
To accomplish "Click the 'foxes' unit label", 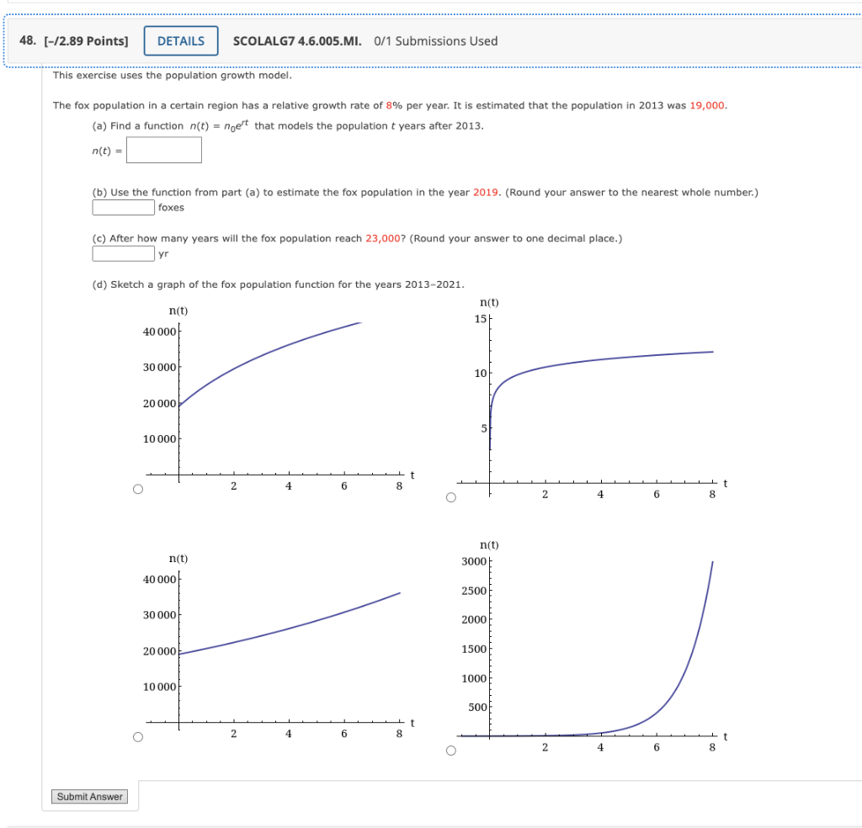I will point(171,208).
